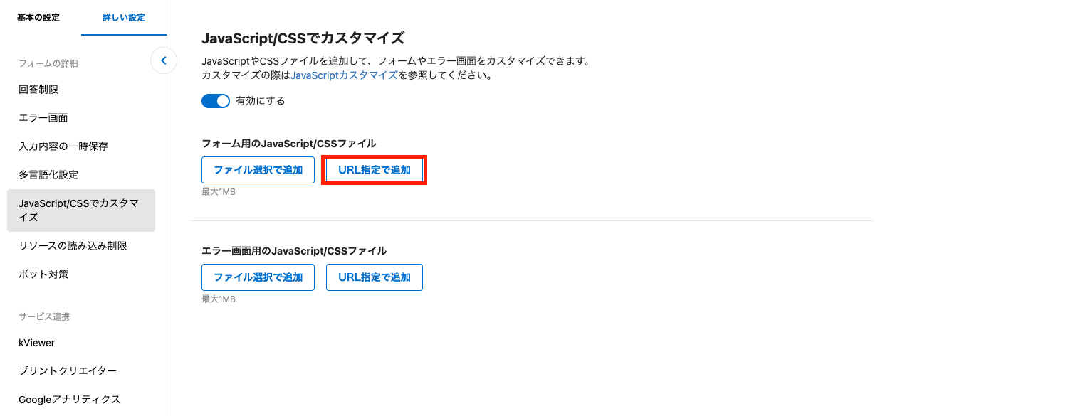Select JavaScript/CSSでカスタマイズ sidebar item
This screenshot has width=1068, height=416.
[81, 210]
